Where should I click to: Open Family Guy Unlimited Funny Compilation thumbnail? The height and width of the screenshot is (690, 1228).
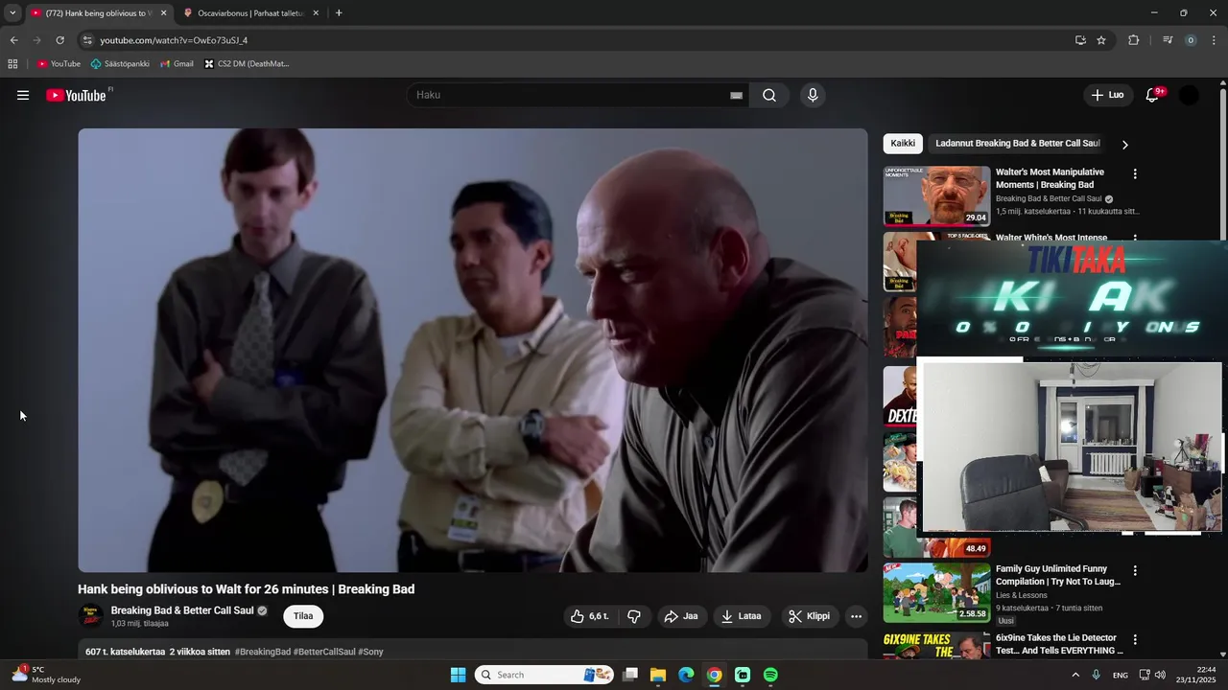point(936,593)
